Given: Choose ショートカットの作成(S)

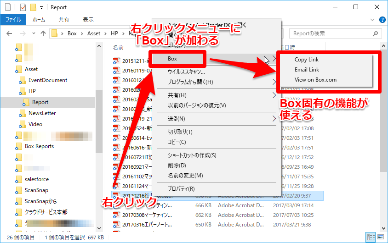Looking at the screenshot, I should [192, 155].
